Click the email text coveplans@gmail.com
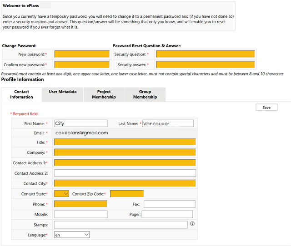 [82, 133]
